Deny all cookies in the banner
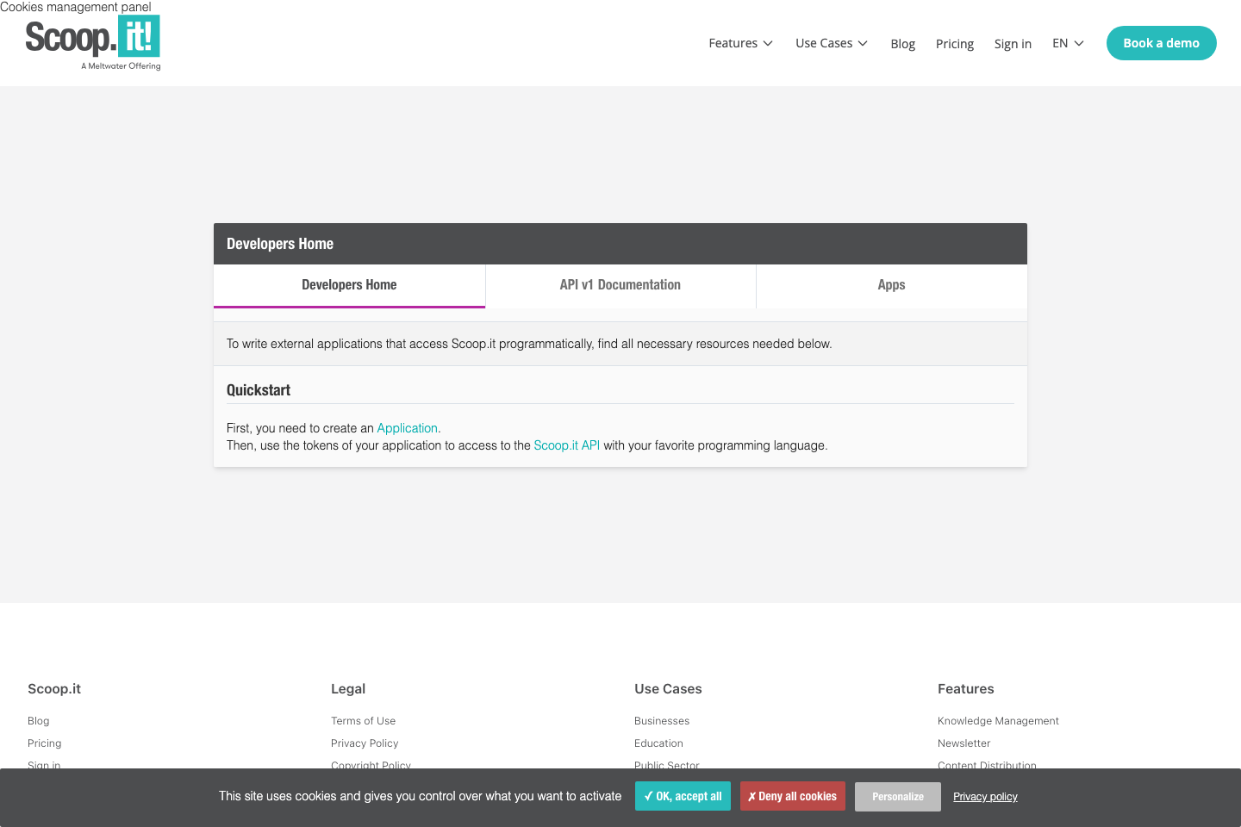The image size is (1241, 827). tap(792, 796)
